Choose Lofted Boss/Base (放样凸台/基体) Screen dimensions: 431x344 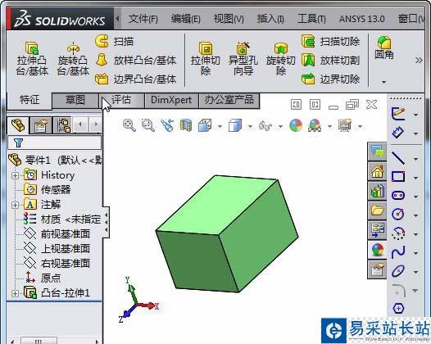(135, 60)
